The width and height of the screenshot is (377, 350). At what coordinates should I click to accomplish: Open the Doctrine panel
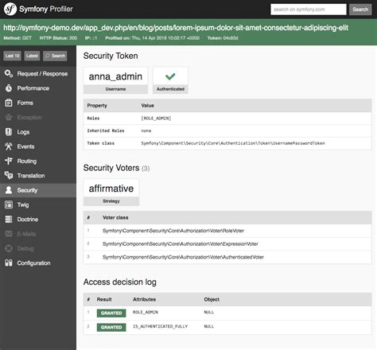click(x=38, y=220)
